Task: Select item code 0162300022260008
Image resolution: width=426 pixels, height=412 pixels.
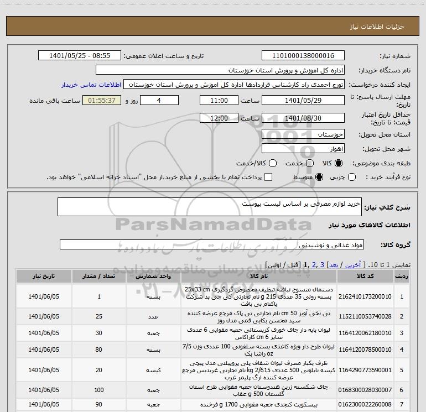Action: [365, 404]
